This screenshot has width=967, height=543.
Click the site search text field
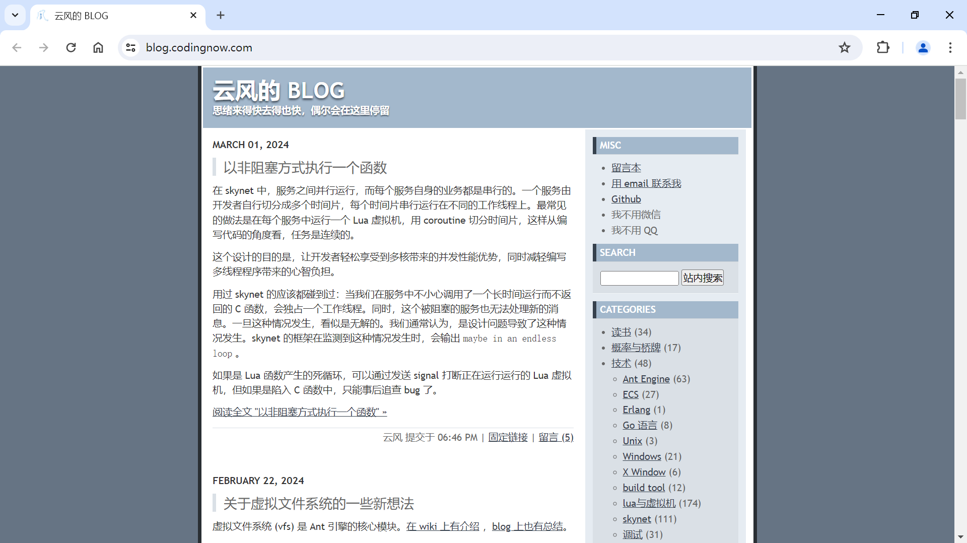pos(639,278)
